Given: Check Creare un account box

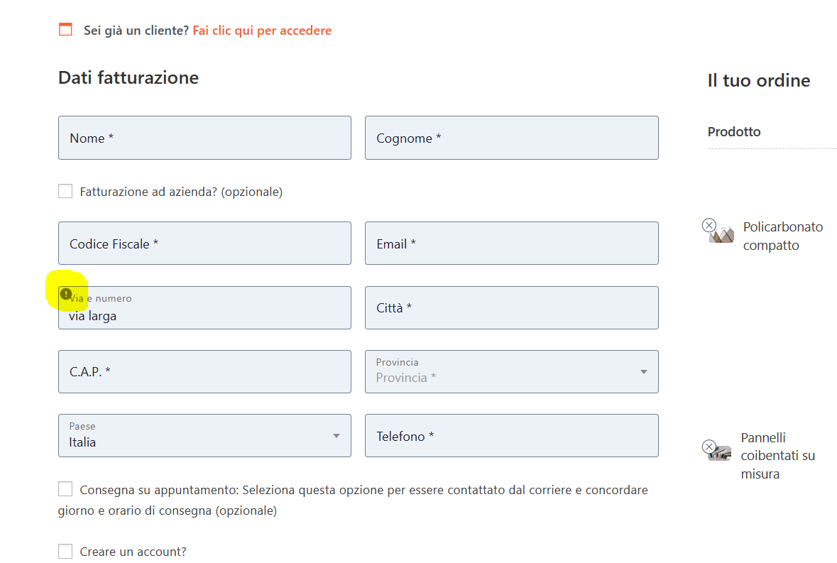Looking at the screenshot, I should coord(65,551).
